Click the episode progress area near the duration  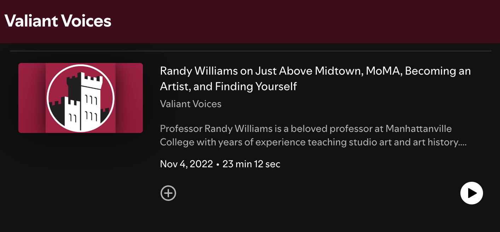(251, 164)
